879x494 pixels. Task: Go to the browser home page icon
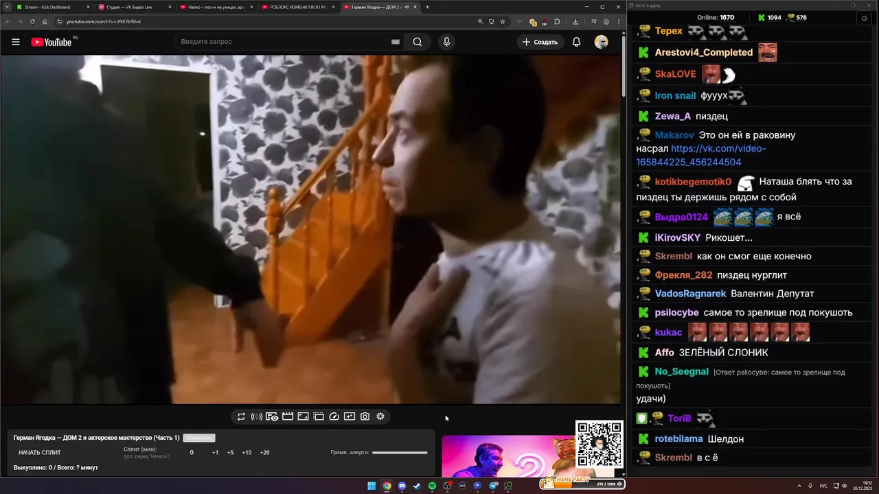pos(45,21)
